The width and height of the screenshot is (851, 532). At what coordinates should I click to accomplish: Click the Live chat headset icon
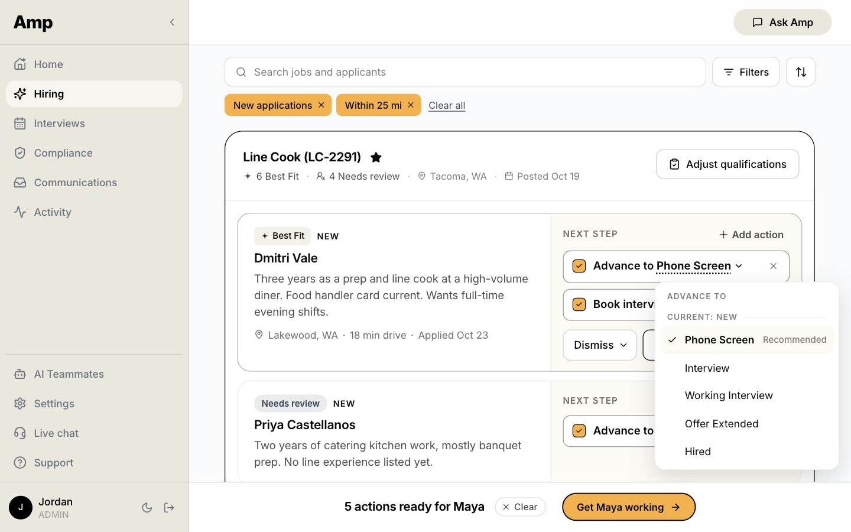click(x=20, y=433)
